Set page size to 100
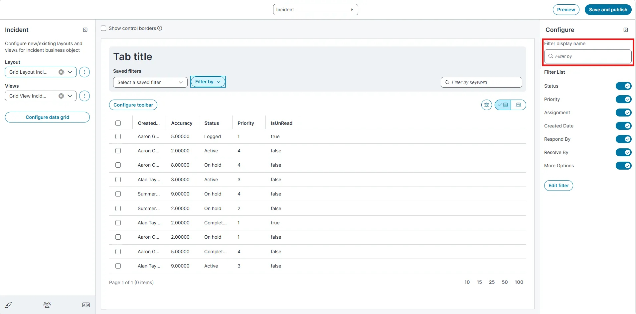The image size is (636, 314). [519, 282]
